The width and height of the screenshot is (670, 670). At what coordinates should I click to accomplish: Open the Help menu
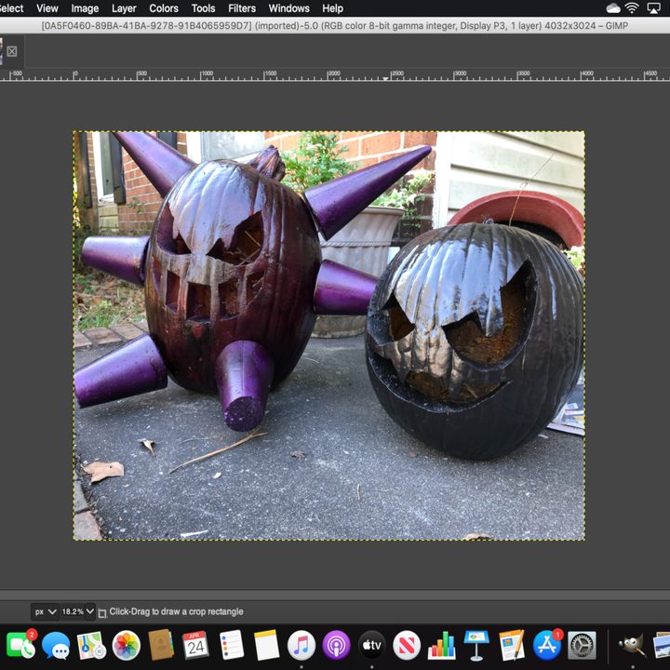[332, 8]
